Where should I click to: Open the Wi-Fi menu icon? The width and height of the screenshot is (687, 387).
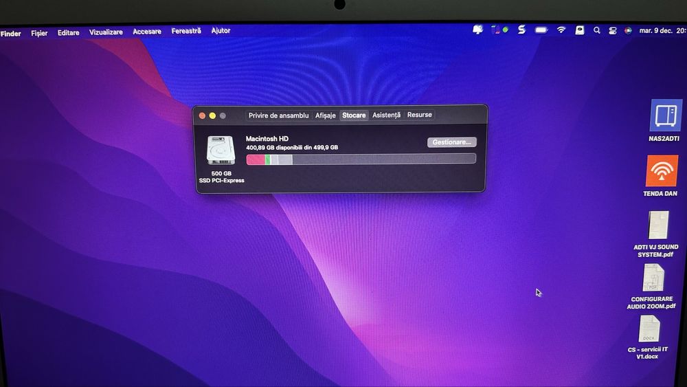coord(561,30)
